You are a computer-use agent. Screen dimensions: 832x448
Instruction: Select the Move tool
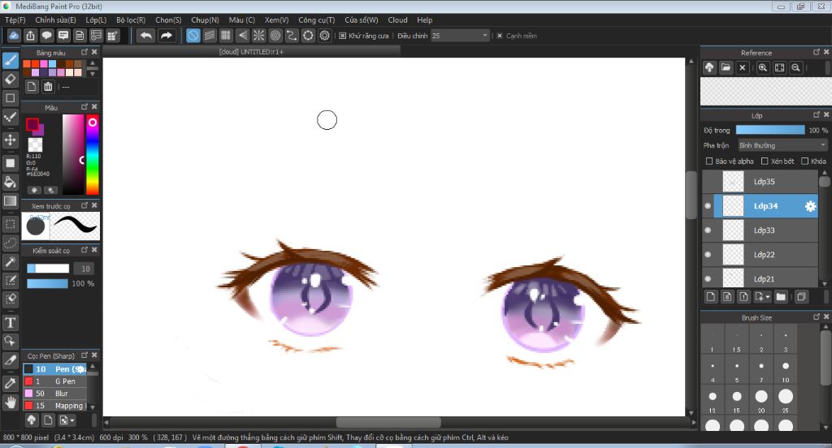[11, 140]
